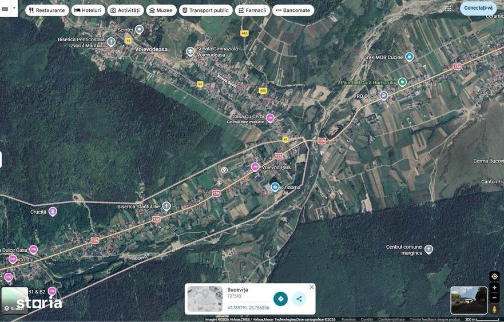504x322 pixels.
Task: Click the Cerma Bucov place label
Action: click(488, 161)
